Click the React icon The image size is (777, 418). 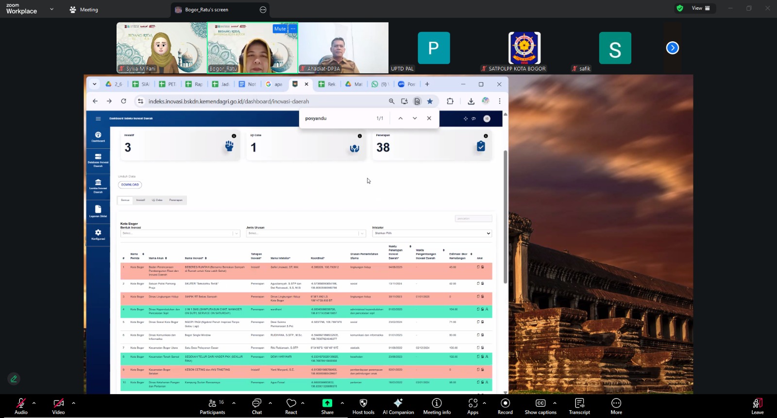coord(291,403)
